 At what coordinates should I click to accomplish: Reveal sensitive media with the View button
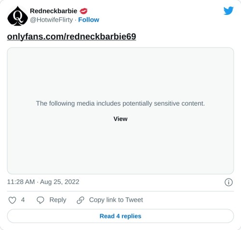click(120, 119)
